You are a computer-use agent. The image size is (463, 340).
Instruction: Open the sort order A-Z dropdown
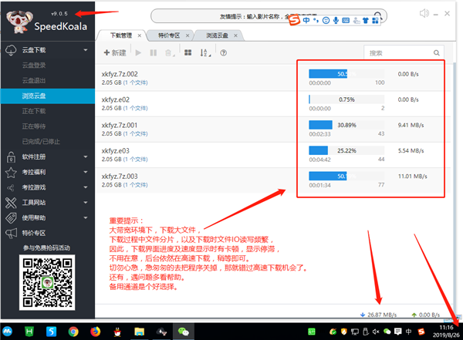[x=205, y=52]
